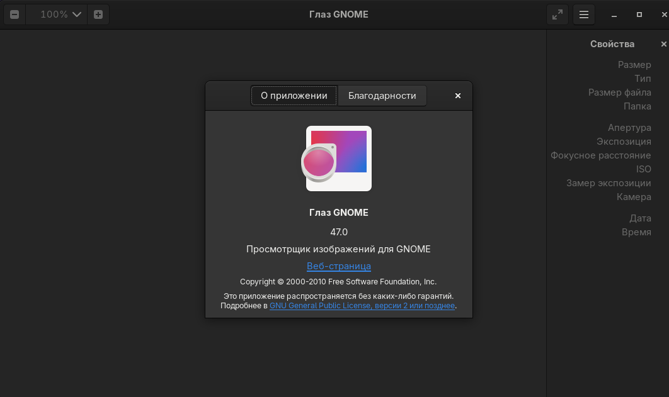Open the 100% zoom level dropdown

point(57,14)
